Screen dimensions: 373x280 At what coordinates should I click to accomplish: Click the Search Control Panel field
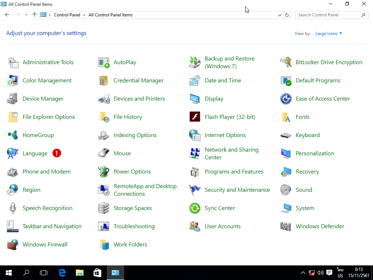(328, 15)
